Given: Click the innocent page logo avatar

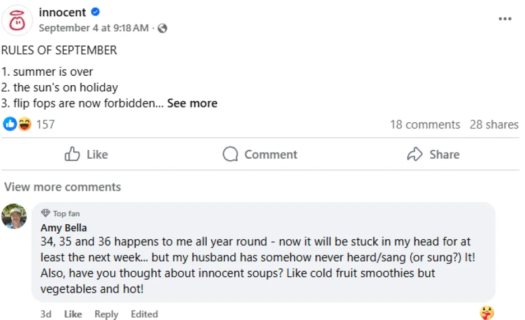Looking at the screenshot, I should [x=17, y=20].
